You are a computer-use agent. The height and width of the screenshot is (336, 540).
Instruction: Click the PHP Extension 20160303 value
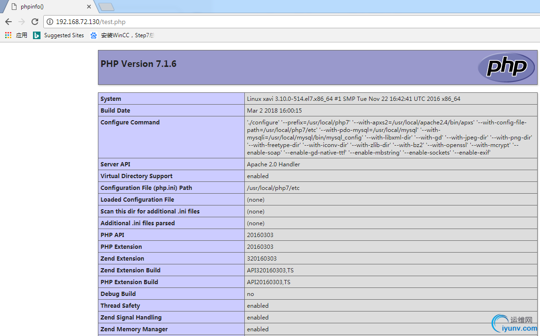coord(260,246)
